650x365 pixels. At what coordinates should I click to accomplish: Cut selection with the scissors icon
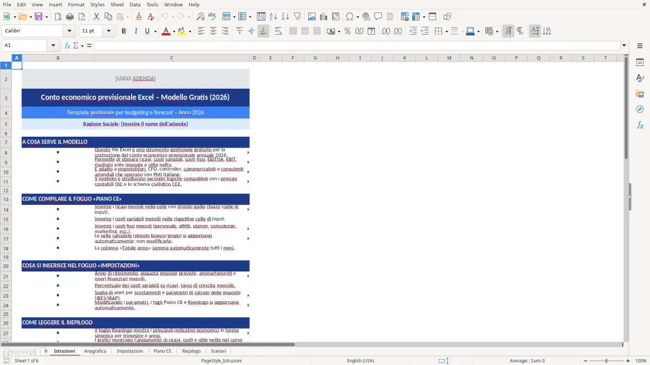pos(96,17)
